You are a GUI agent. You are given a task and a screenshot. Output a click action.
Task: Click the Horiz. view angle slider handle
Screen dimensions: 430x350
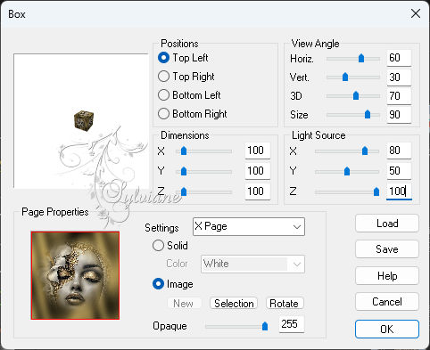(x=361, y=58)
